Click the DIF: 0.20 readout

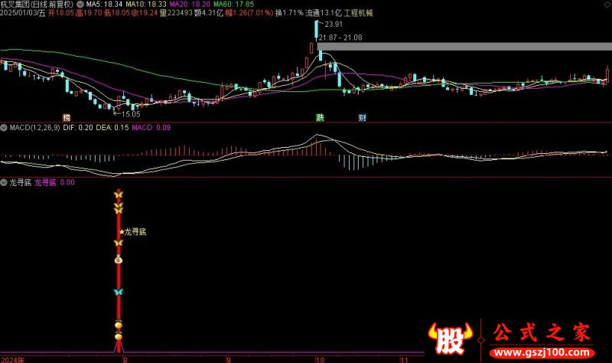tap(78, 127)
